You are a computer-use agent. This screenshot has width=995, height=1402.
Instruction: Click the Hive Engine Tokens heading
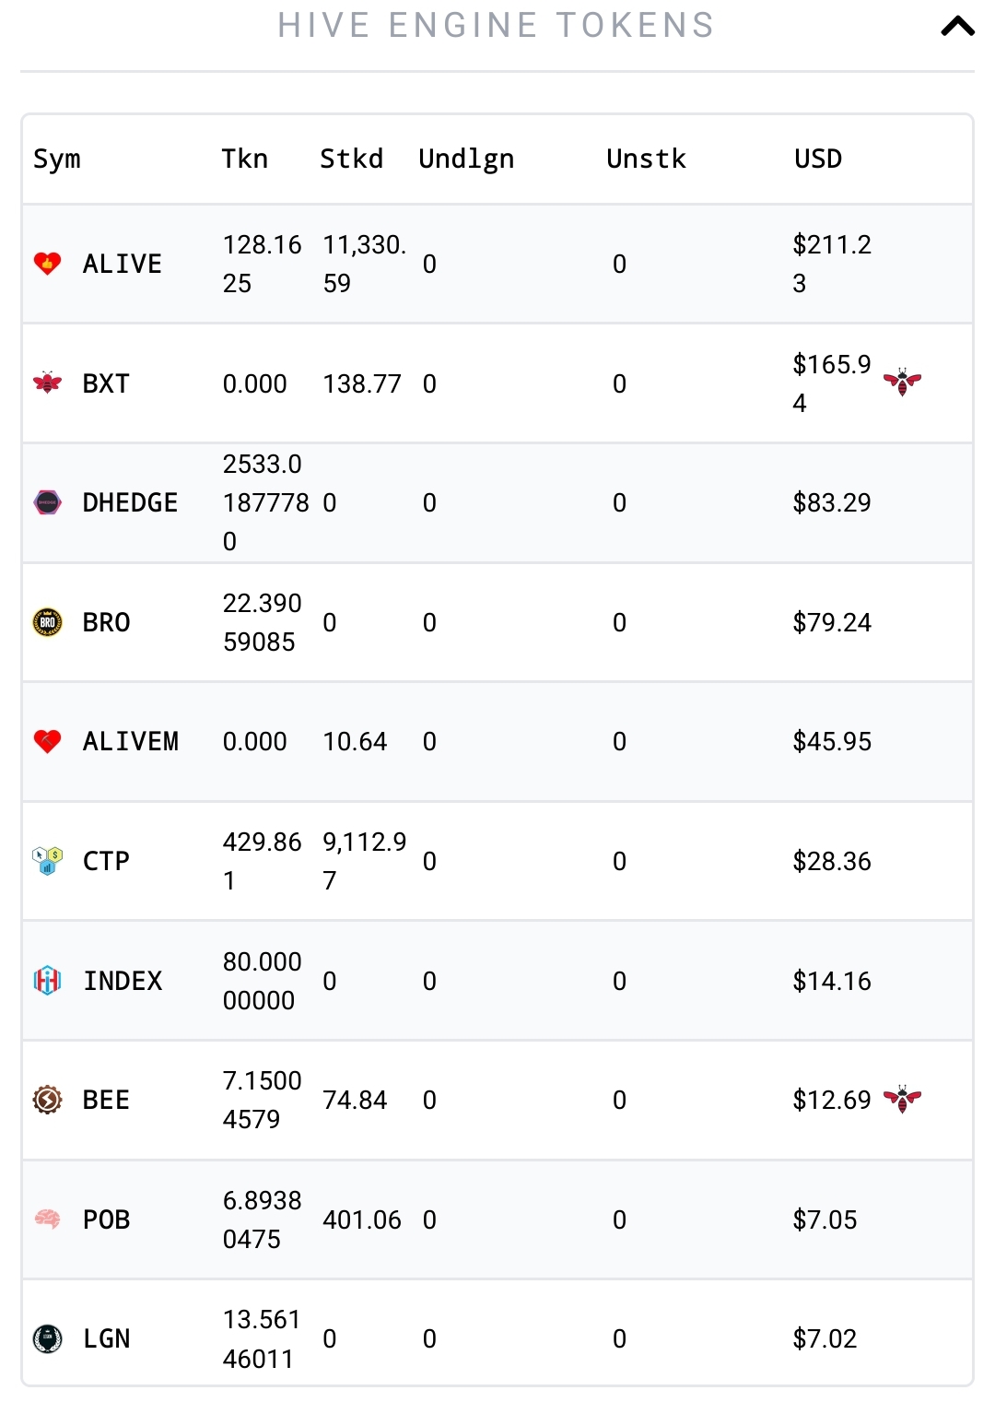[497, 26]
